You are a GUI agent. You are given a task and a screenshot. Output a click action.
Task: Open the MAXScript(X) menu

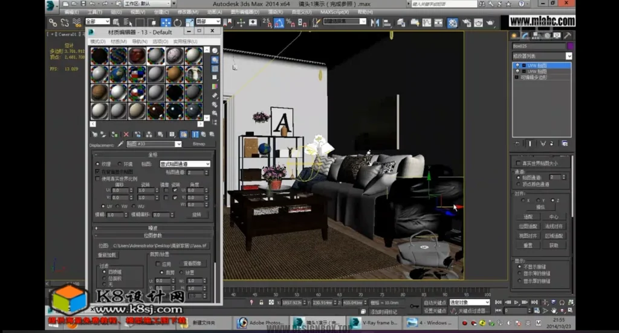[x=334, y=11]
